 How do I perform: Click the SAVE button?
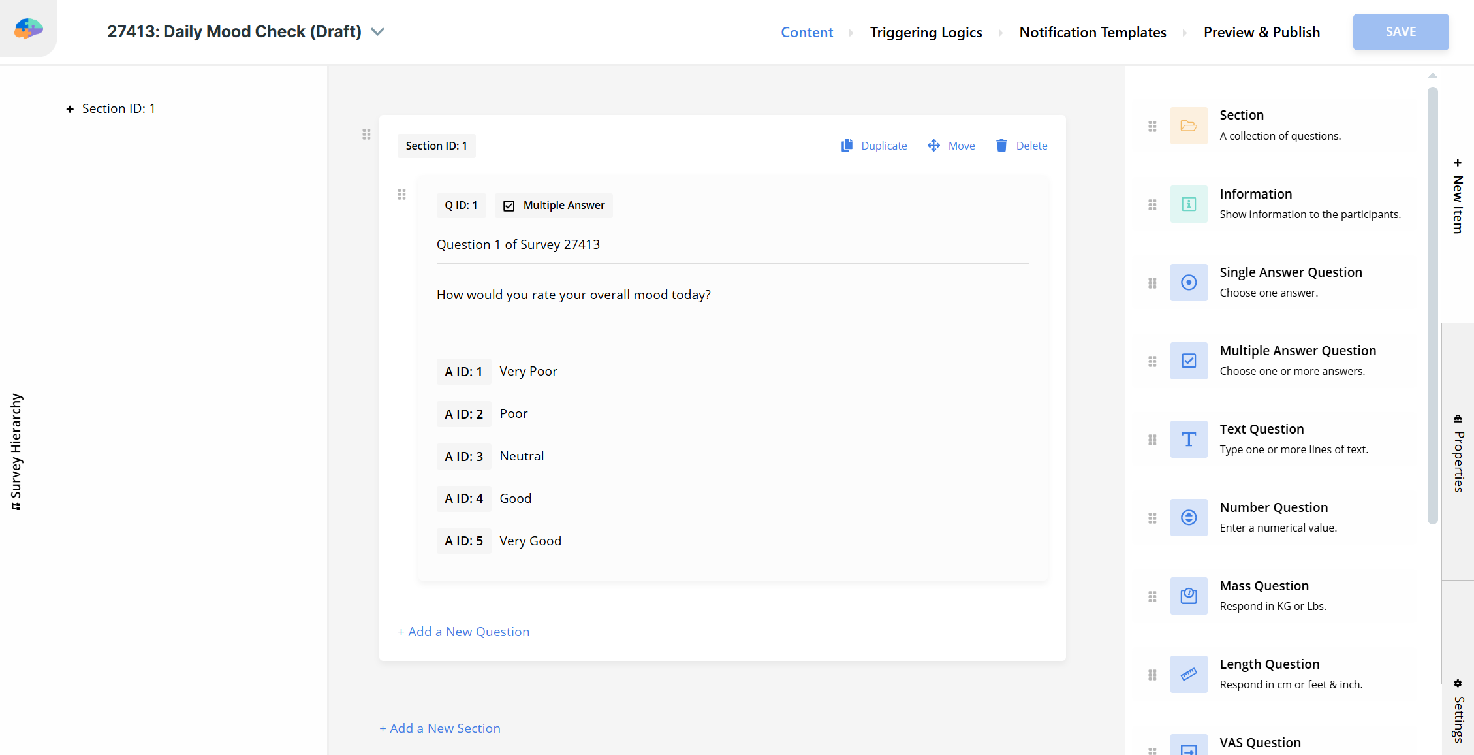(x=1400, y=32)
